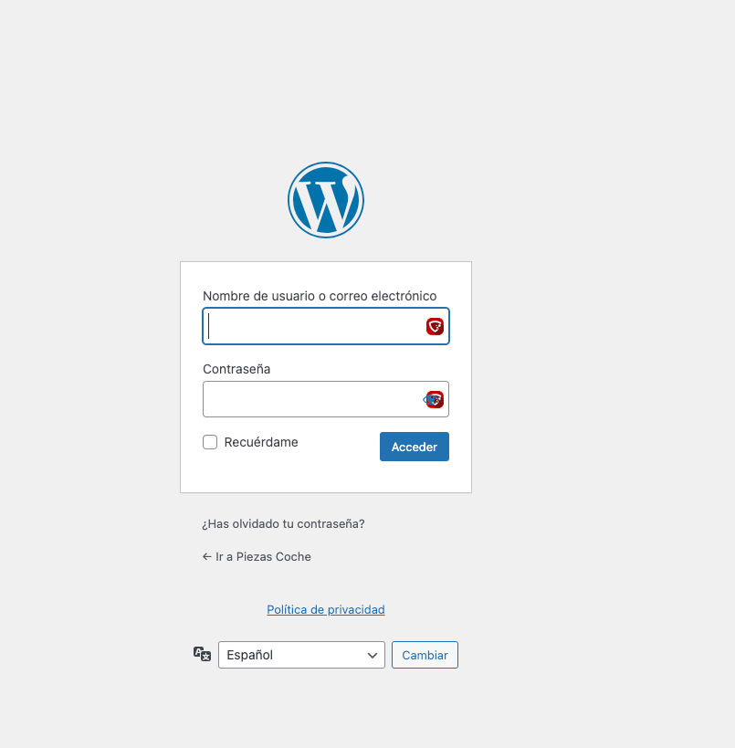Open the Español language dropdown
This screenshot has height=748, width=735.
pos(301,655)
